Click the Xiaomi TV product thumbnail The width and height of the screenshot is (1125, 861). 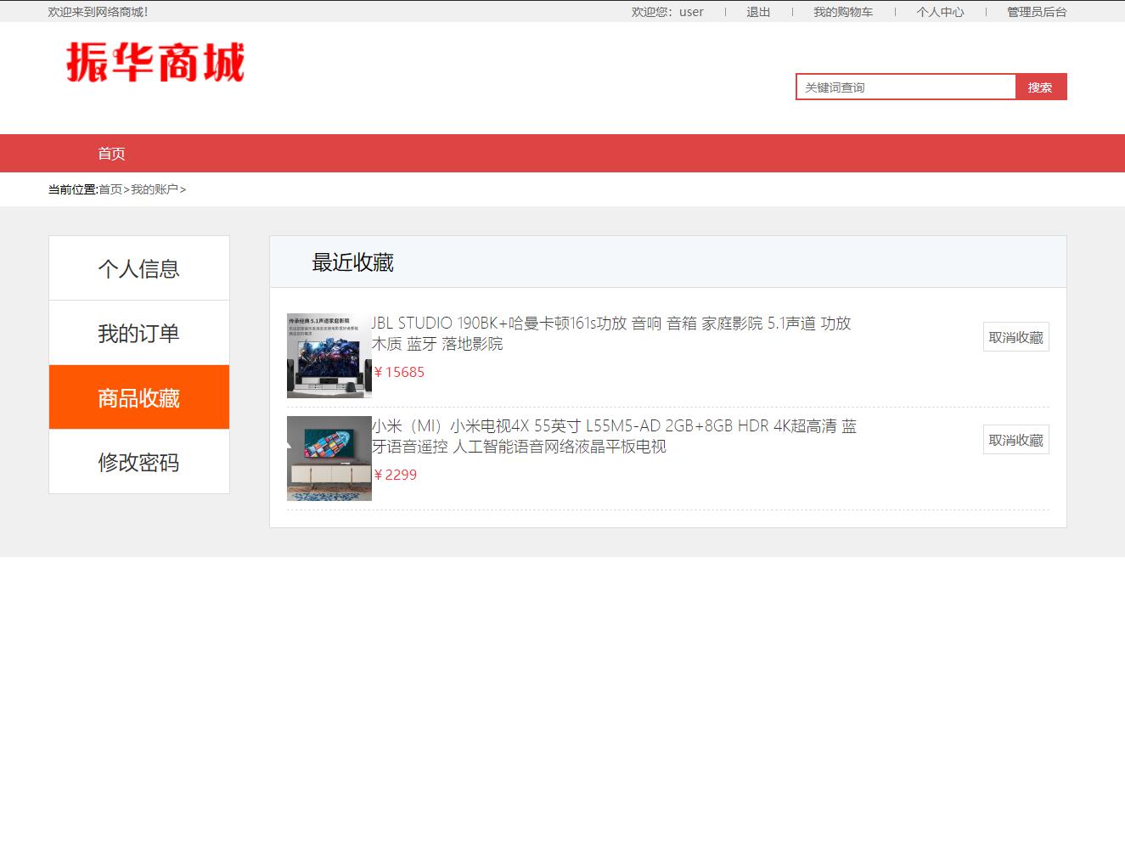click(x=329, y=458)
